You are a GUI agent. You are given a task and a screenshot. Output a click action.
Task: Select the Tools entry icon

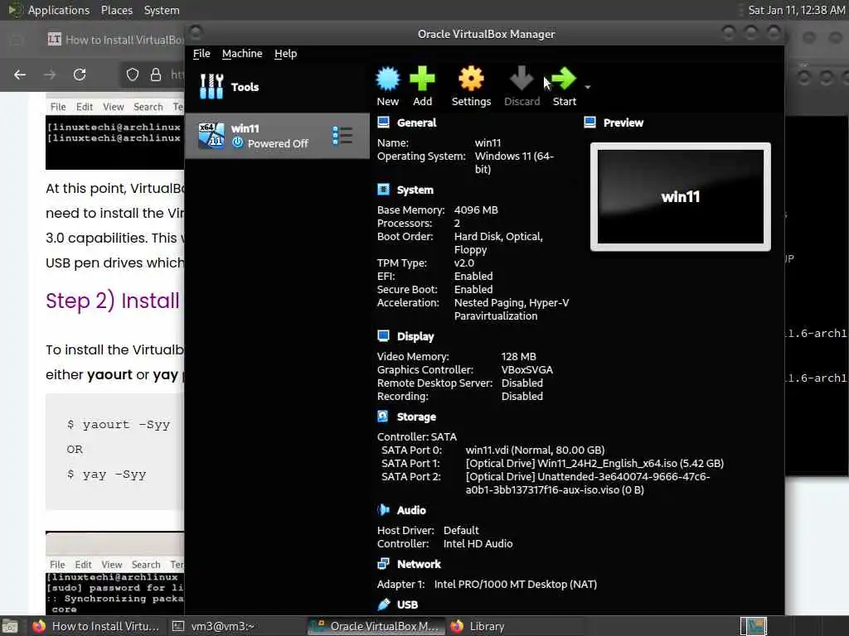coord(211,86)
